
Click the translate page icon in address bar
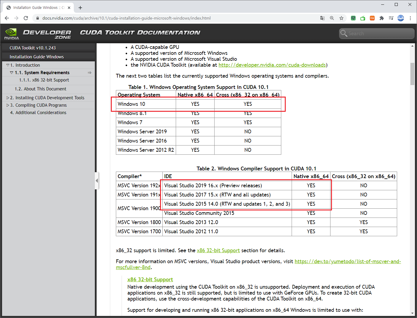(322, 18)
